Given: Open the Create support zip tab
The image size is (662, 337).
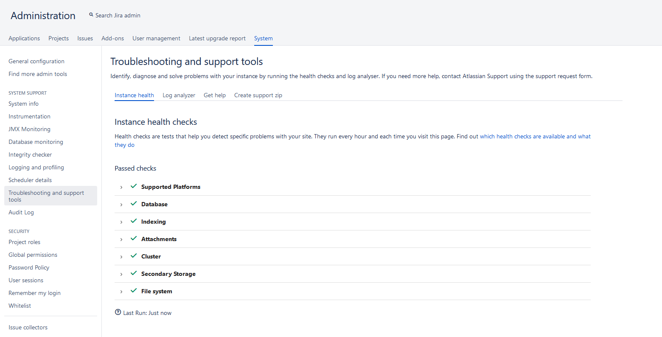Looking at the screenshot, I should [258, 95].
